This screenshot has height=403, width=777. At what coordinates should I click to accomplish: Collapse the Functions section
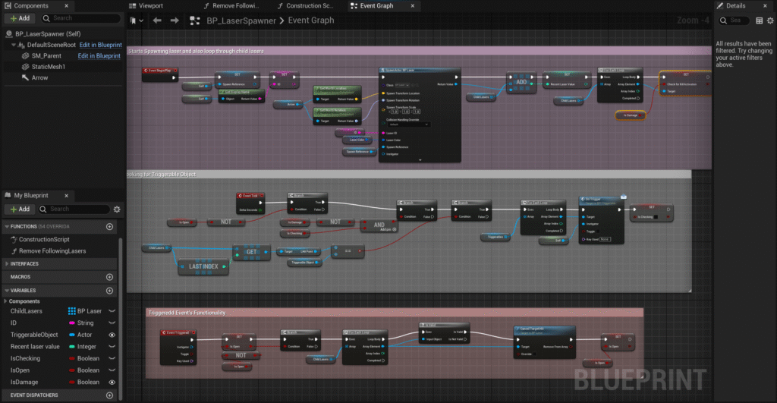click(x=6, y=226)
